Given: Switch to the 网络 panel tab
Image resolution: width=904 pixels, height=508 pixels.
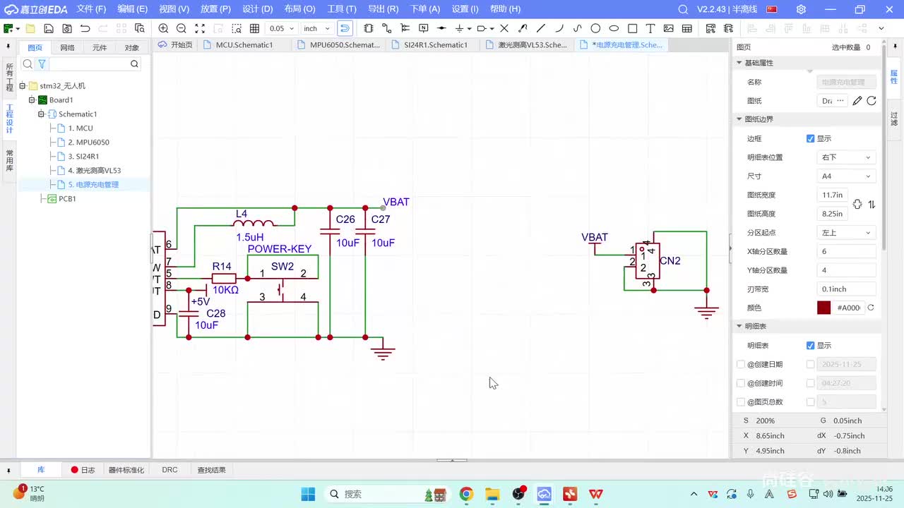Looking at the screenshot, I should point(67,48).
